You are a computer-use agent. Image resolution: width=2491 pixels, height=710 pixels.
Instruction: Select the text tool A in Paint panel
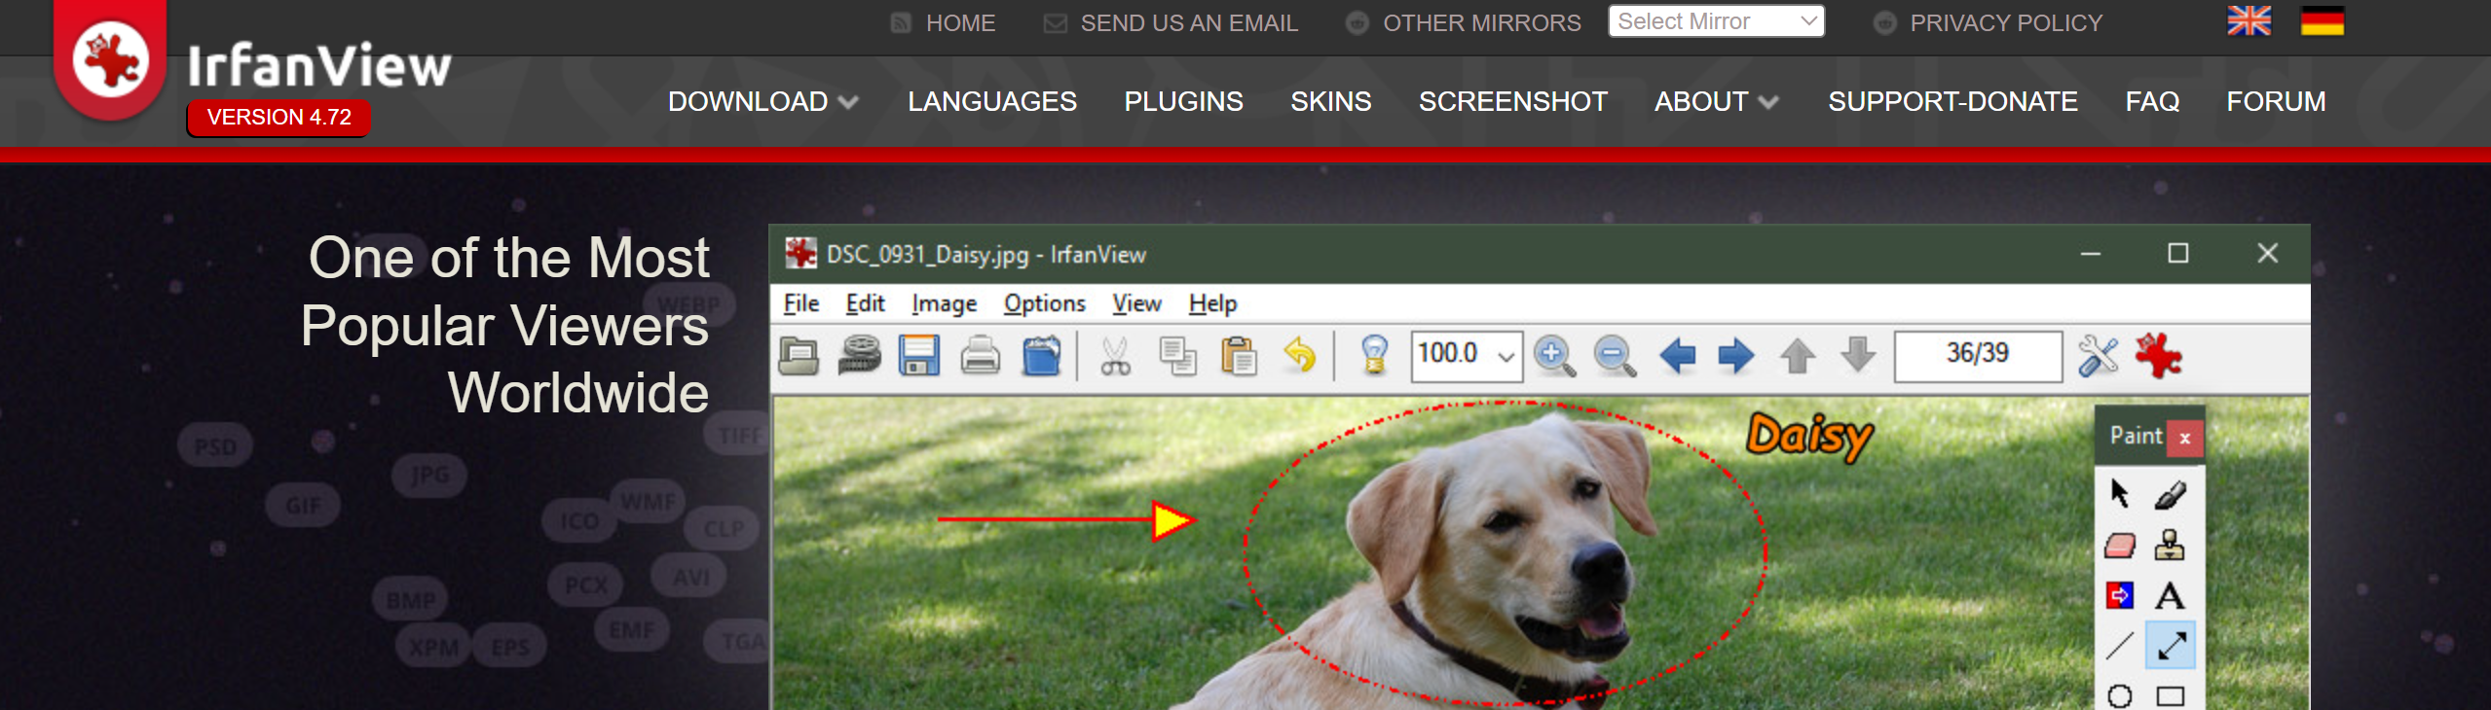(2170, 595)
